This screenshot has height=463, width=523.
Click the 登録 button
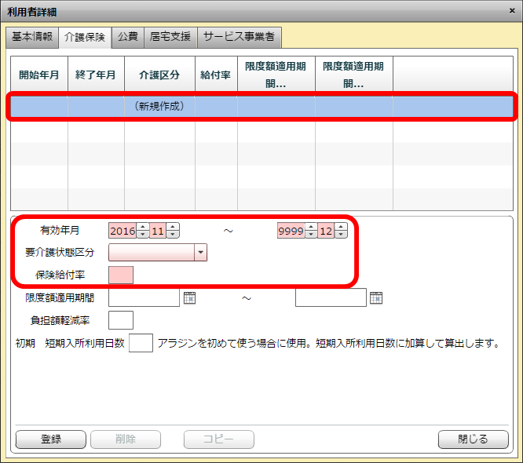pyautogui.click(x=50, y=439)
